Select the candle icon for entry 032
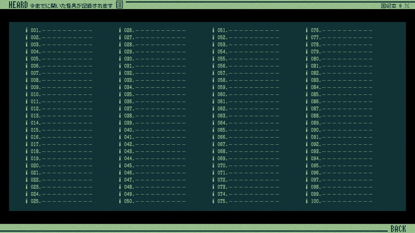415x233 pixels. click(120, 73)
